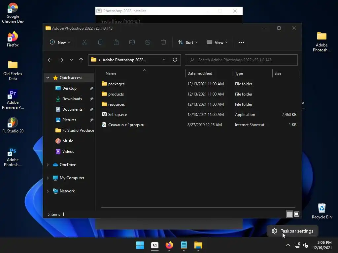Open the recent locations chevron next to the forward arrow
The image size is (338, 253).
71,60
